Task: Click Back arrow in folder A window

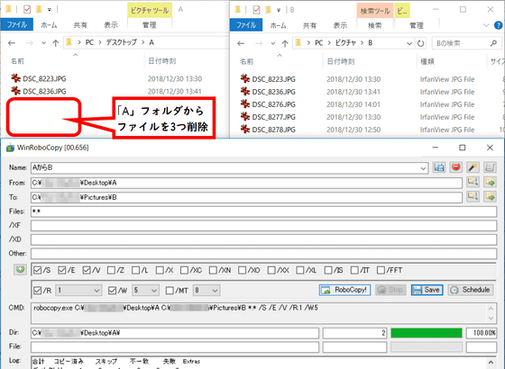Action: 12,43
